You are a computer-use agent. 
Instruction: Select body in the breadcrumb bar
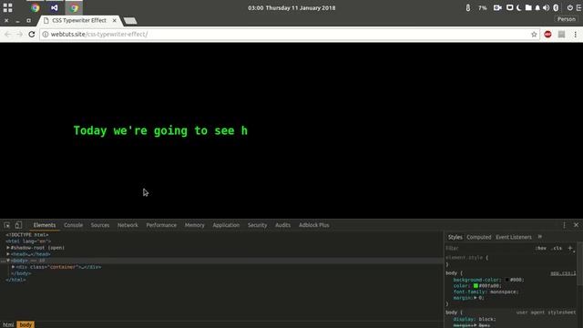[26, 324]
